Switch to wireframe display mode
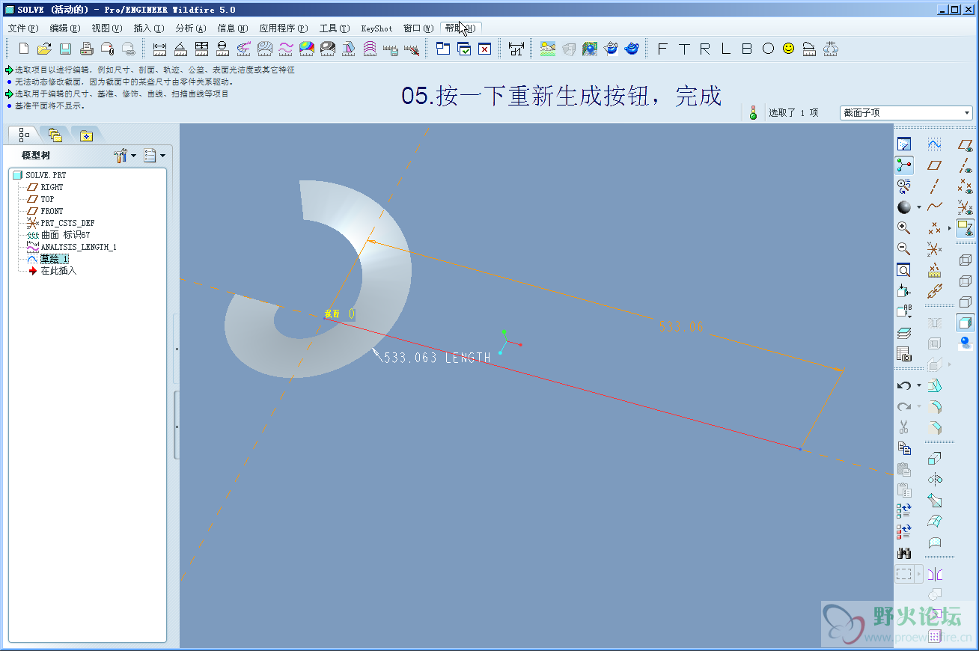The height and width of the screenshot is (651, 979). pos(966,260)
